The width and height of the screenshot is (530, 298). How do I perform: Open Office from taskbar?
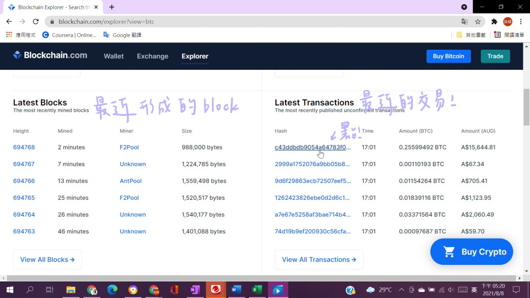pyautogui.click(x=174, y=290)
